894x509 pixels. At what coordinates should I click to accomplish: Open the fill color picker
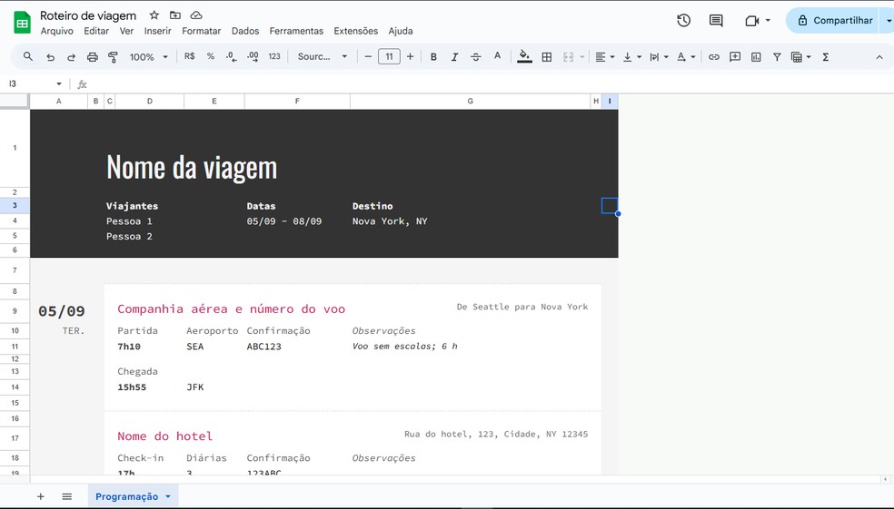point(524,57)
